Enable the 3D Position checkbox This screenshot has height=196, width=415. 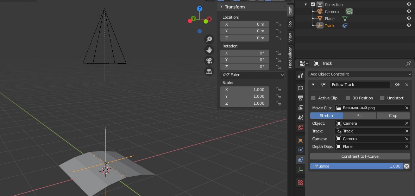click(x=348, y=98)
